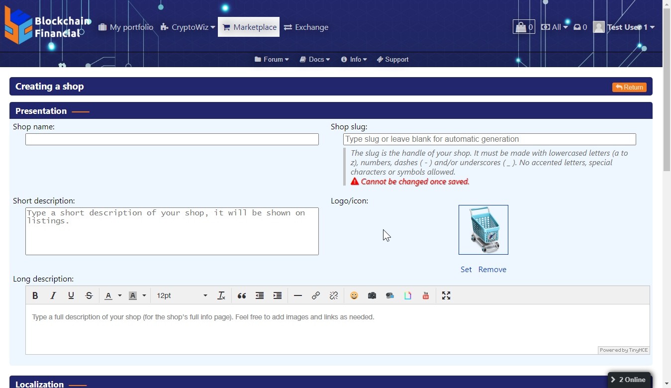Screen dimensions: 671x388
Task: Click the blockquote icon
Action: coord(242,295)
